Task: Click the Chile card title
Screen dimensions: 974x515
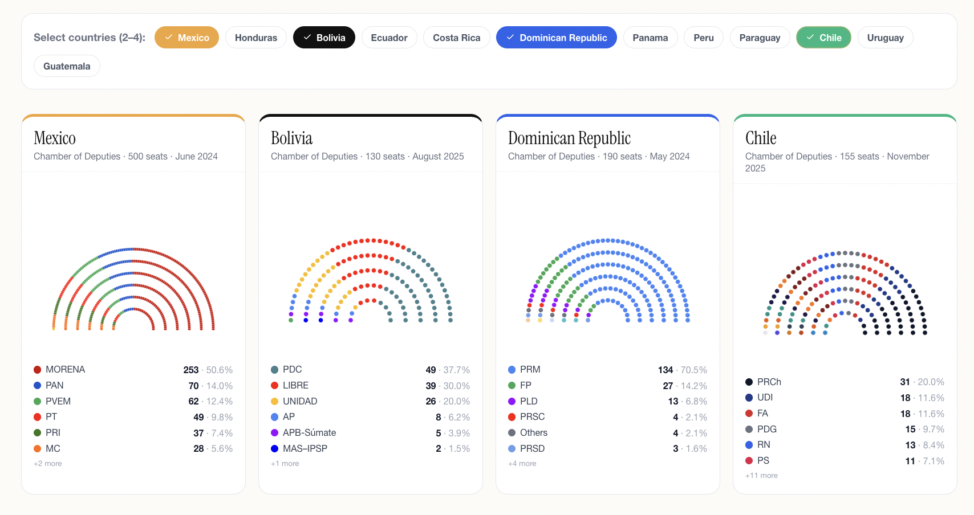Action: [761, 138]
